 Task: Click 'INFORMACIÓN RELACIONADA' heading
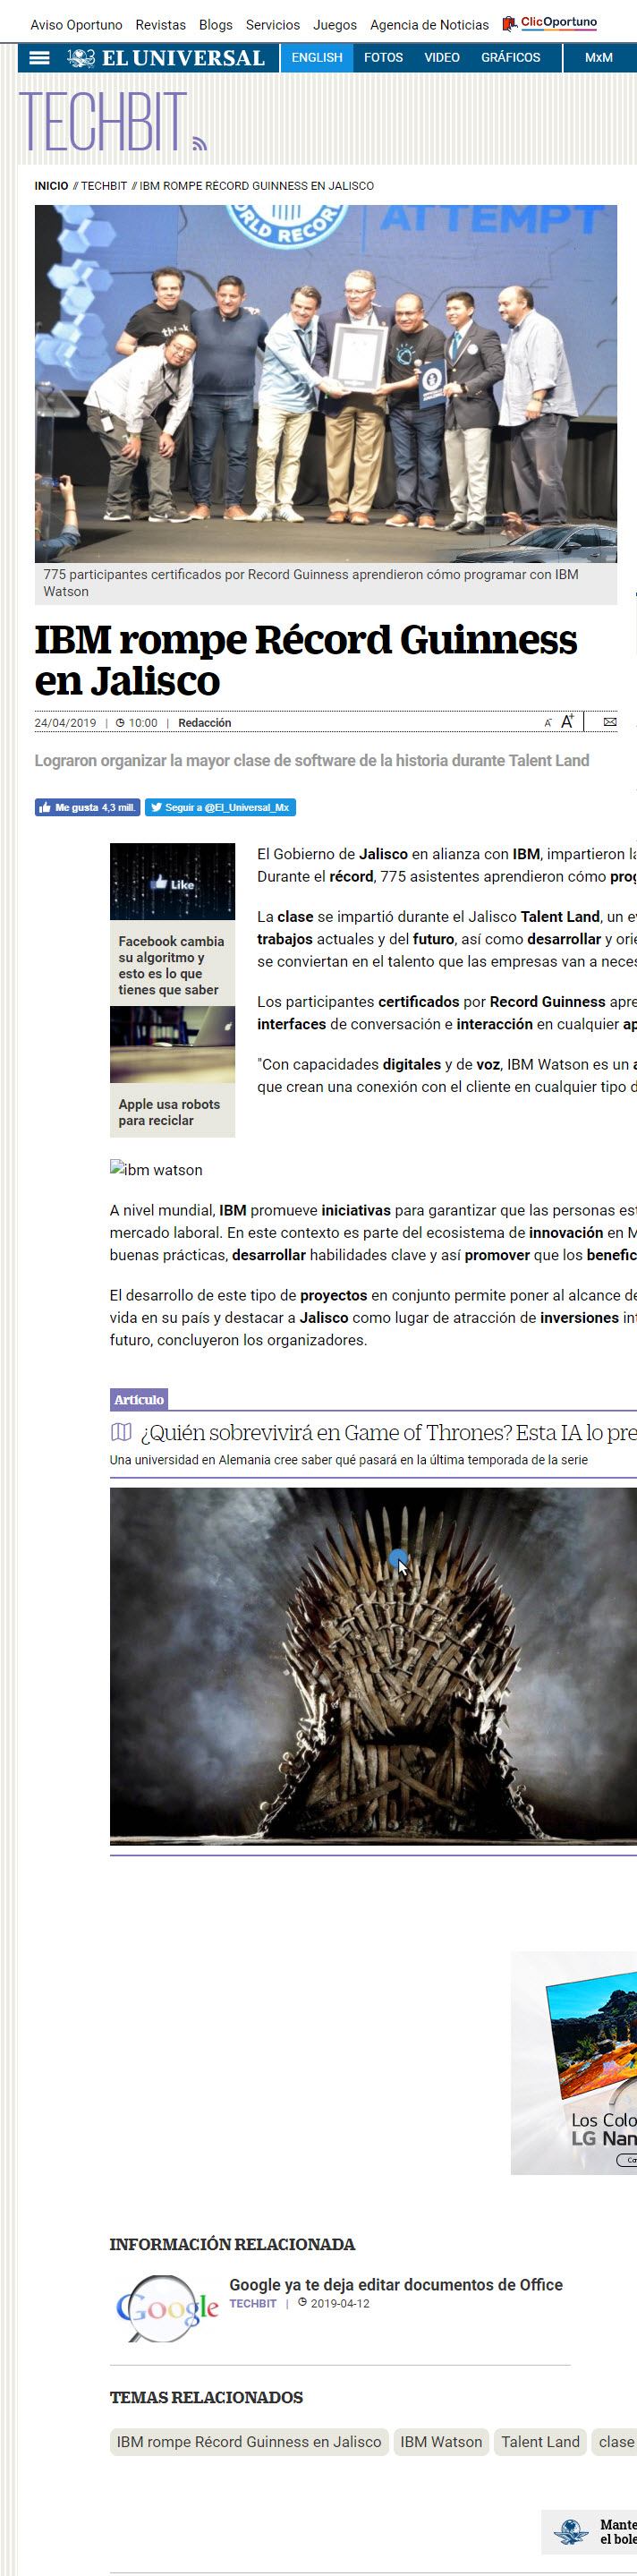(232, 2244)
